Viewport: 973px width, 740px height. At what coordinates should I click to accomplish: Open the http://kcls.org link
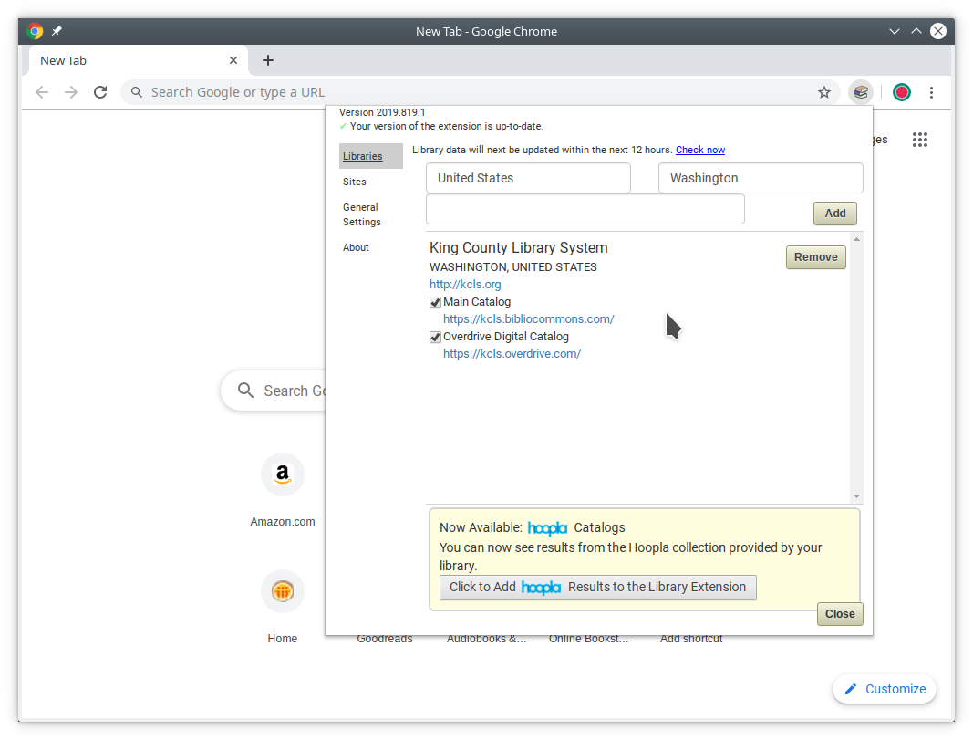click(x=465, y=285)
